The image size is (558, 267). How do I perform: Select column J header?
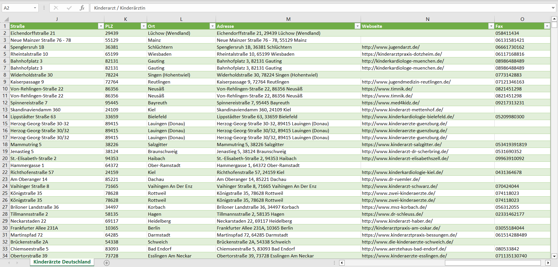57,19
